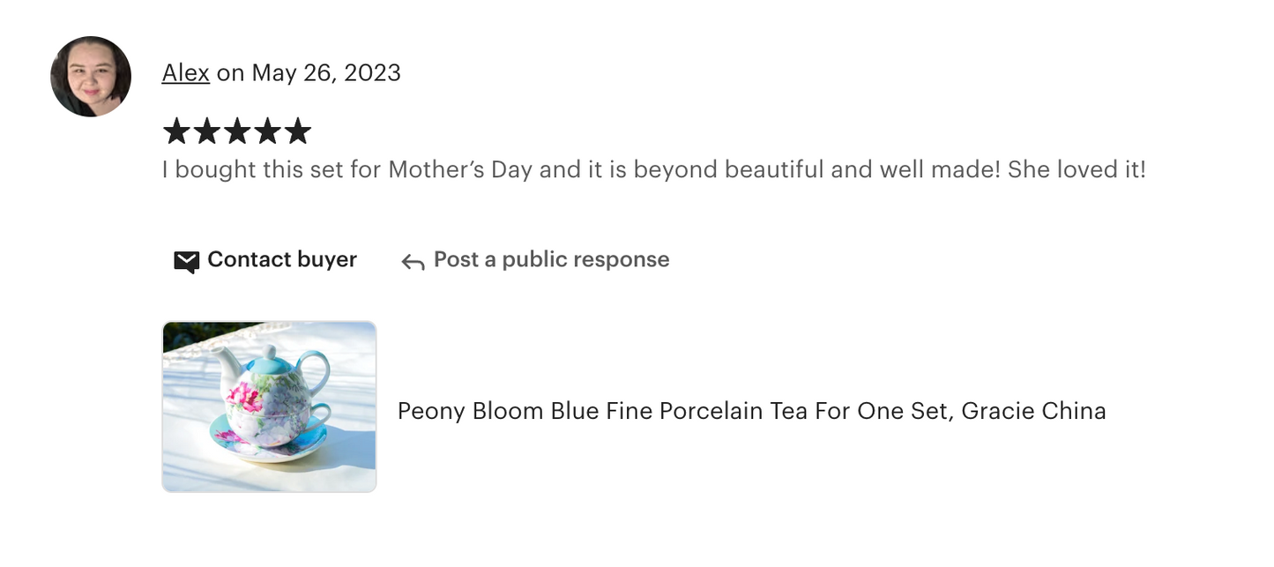Click the first star in the rating
Screen dimensions: 1274x567
pos(176,131)
